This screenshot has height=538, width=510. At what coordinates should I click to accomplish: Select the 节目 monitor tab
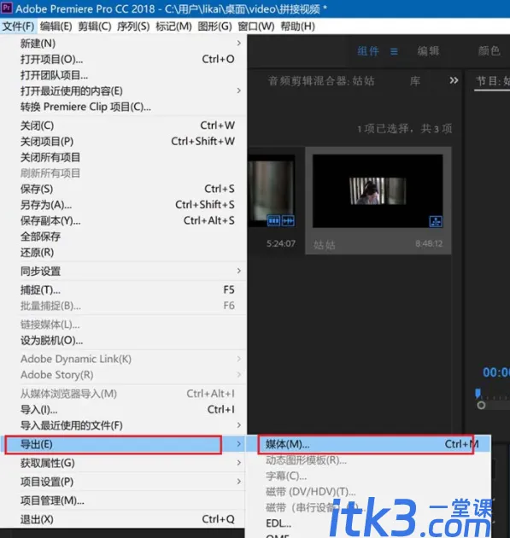point(493,81)
